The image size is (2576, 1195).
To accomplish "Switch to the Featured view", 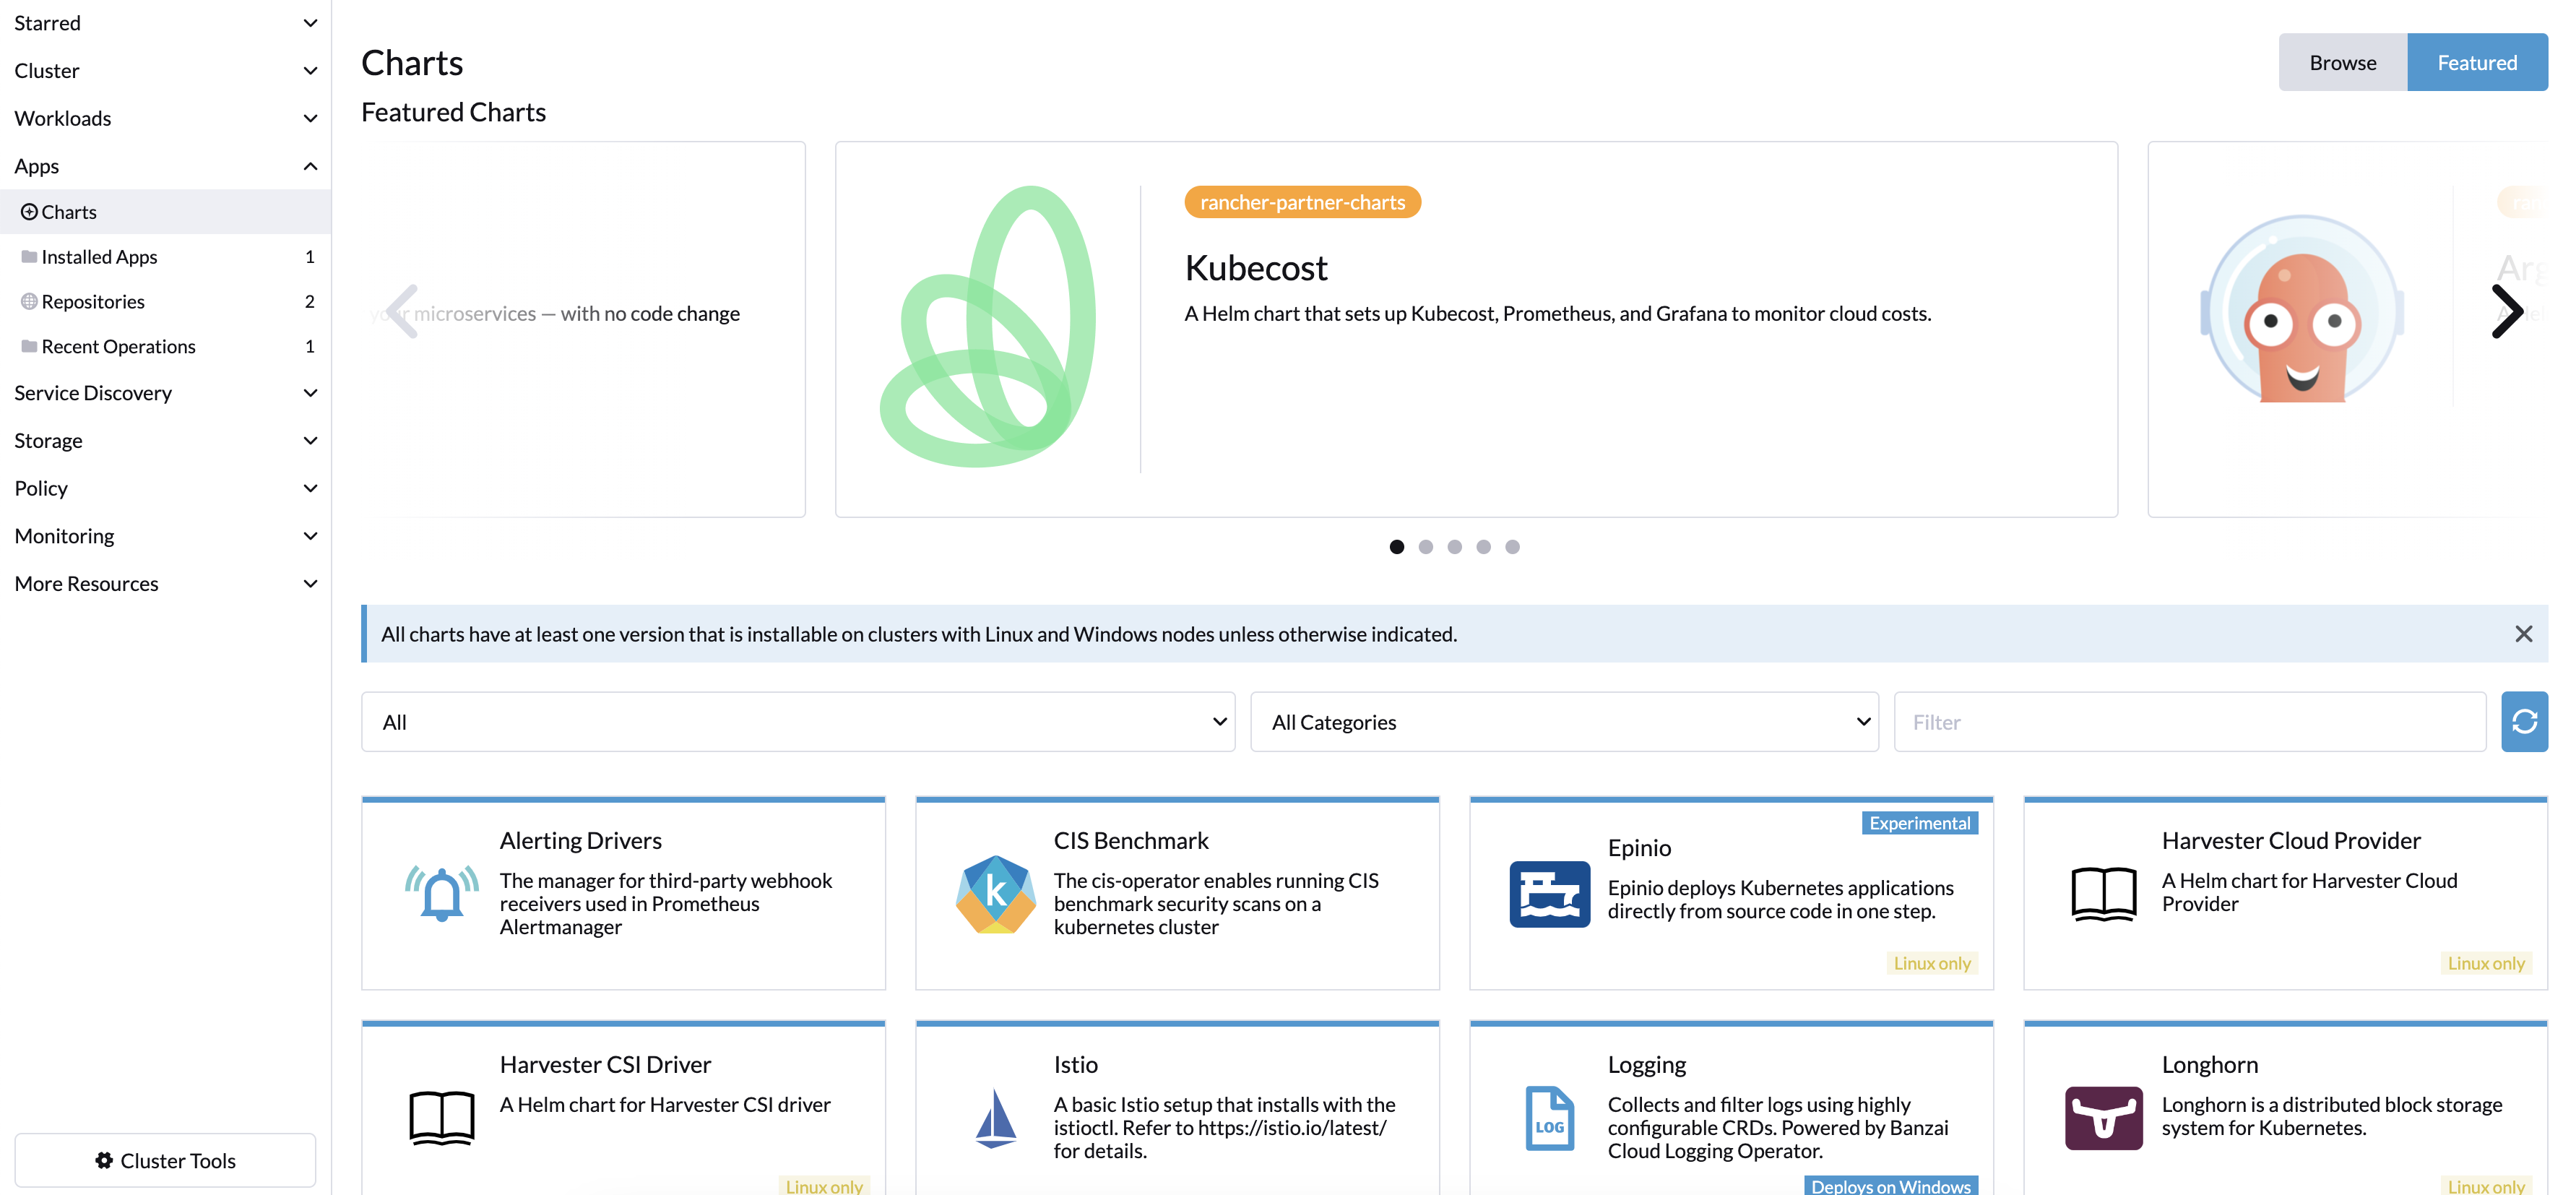I will (x=2476, y=62).
